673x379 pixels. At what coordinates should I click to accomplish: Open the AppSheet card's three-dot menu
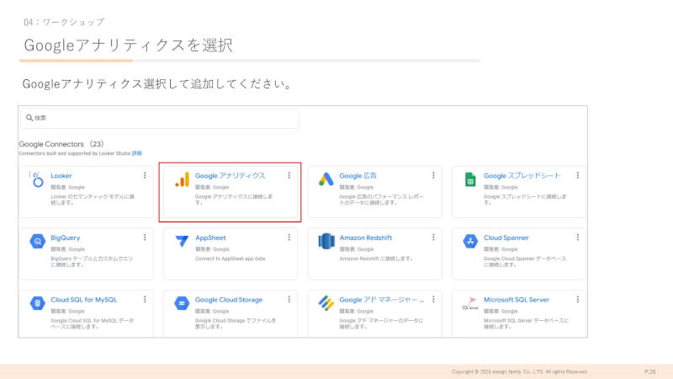(289, 238)
